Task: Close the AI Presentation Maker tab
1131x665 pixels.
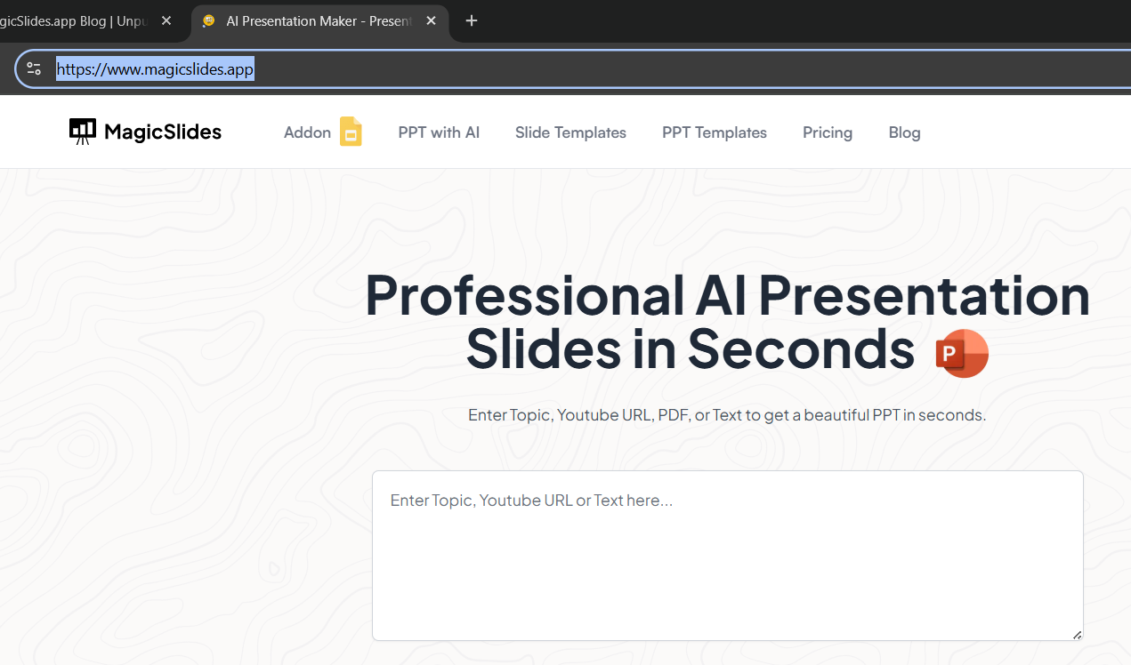Action: (431, 20)
